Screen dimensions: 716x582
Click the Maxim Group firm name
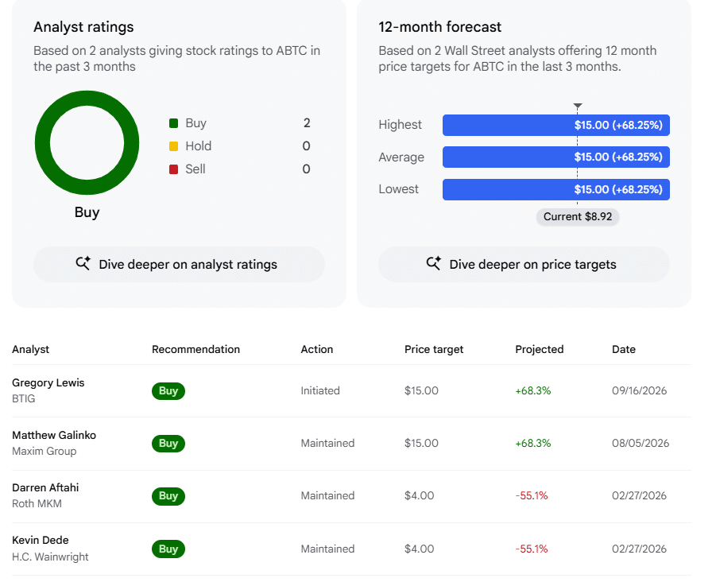tap(45, 452)
